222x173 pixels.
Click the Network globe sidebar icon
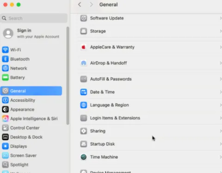(6, 68)
